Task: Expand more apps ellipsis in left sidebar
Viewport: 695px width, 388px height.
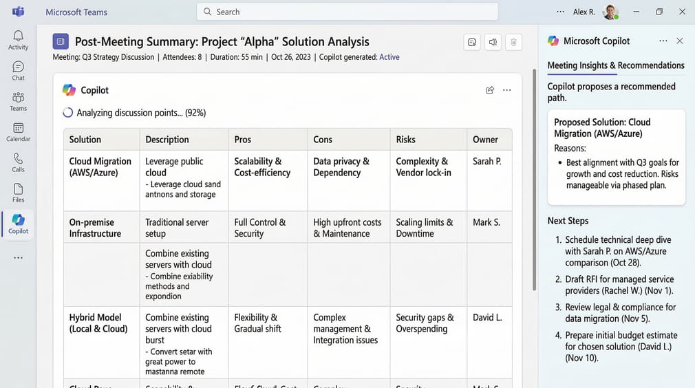Action: click(x=18, y=258)
